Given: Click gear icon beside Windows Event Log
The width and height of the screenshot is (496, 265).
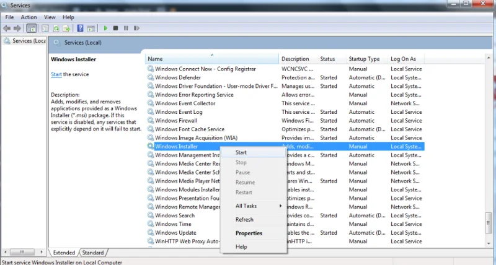Looking at the screenshot, I should [x=151, y=112].
